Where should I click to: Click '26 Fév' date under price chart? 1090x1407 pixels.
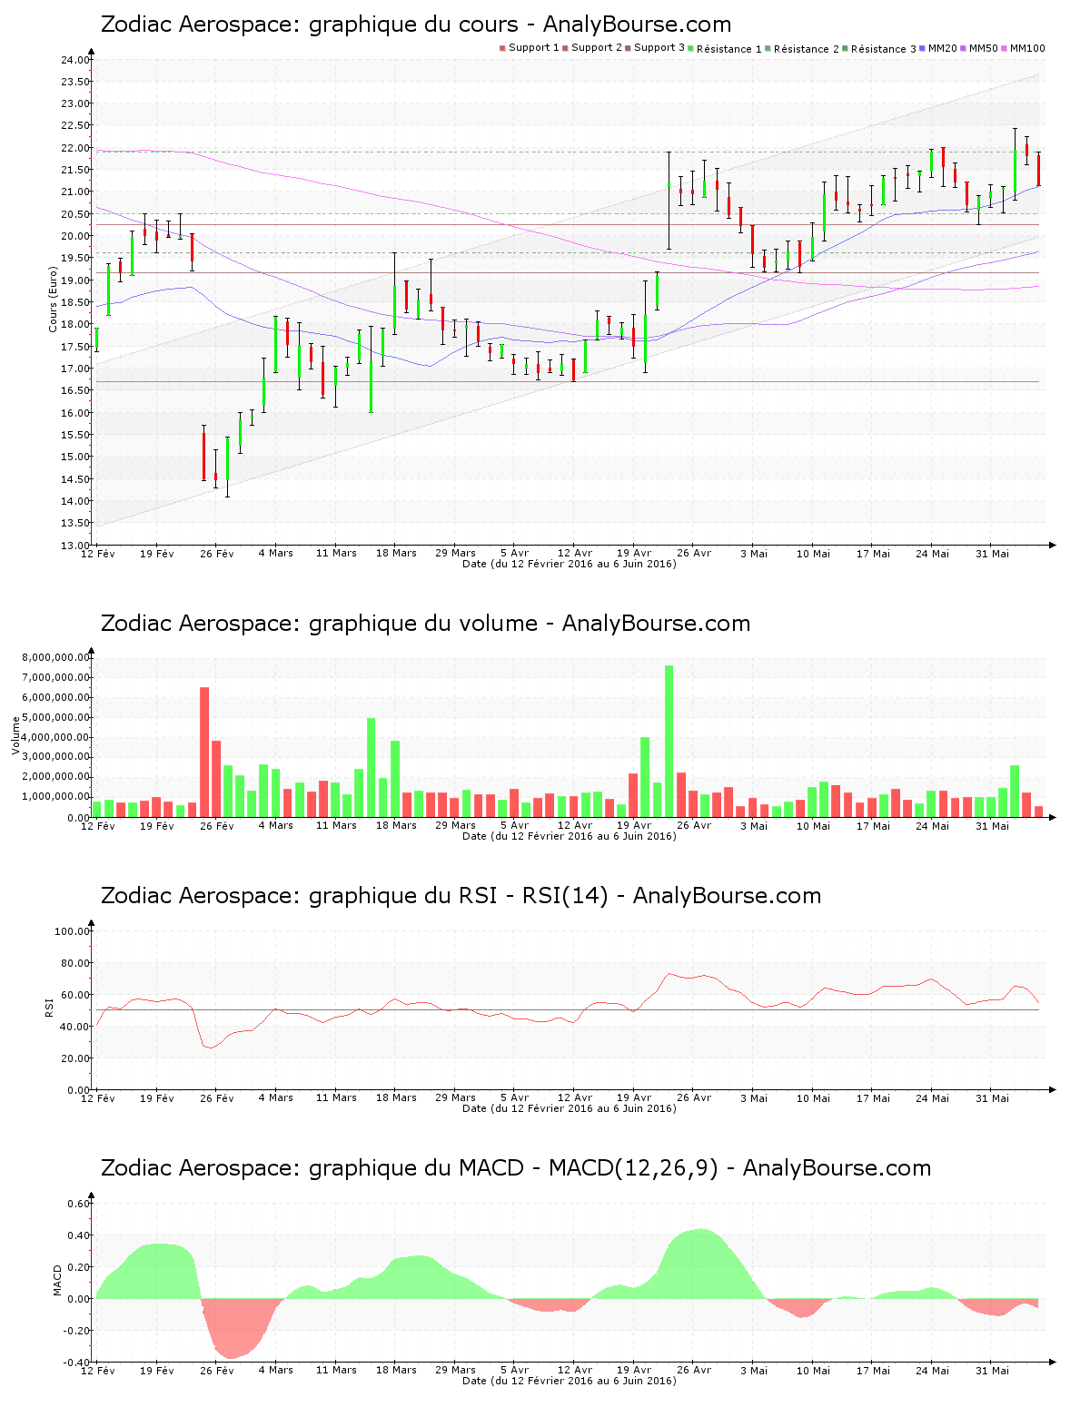pos(217,554)
